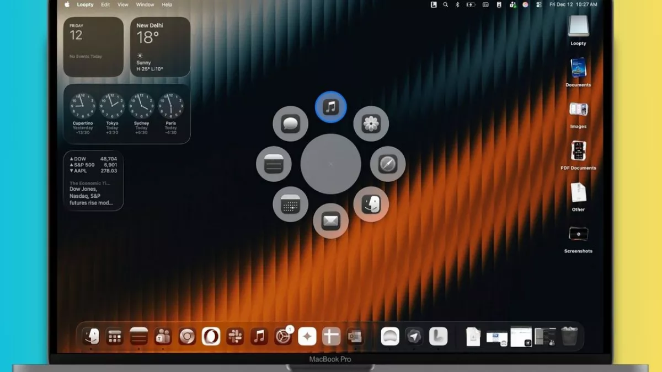Screen dimensions: 662x372
Task: Launch Music from the radial launcher
Action: click(x=330, y=106)
